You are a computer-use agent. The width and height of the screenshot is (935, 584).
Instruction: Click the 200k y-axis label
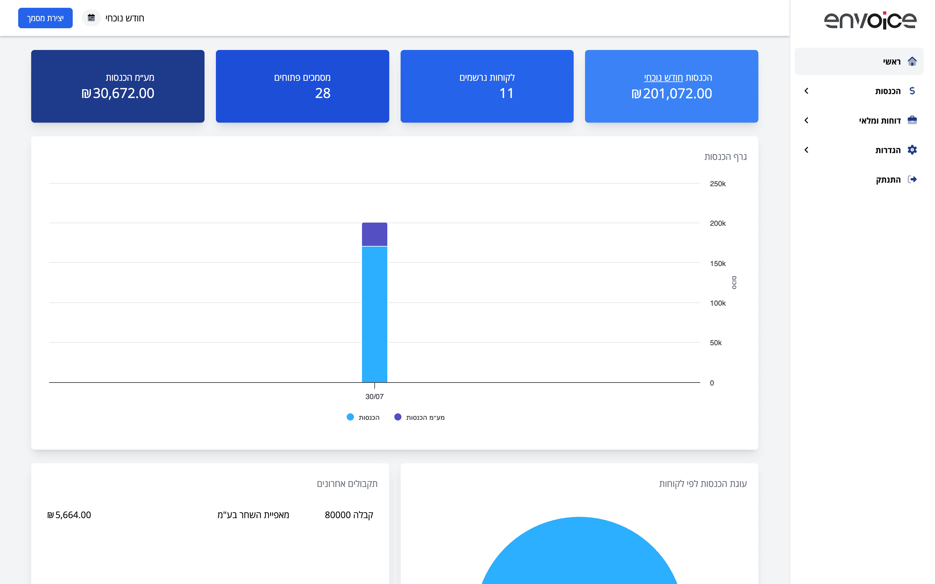(717, 223)
